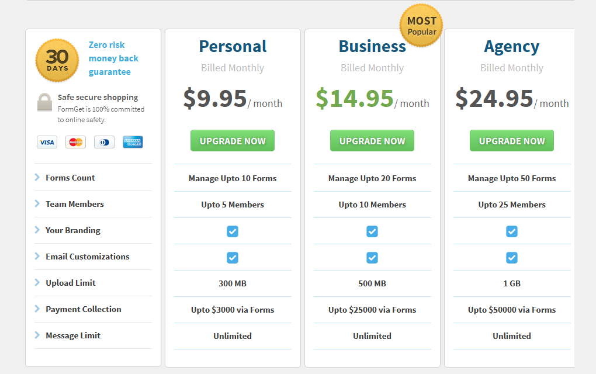Toggle Personal plan Your Branding checkbox
596x374 pixels.
coord(233,231)
